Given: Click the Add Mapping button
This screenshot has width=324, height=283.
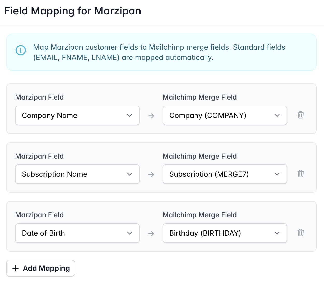Looking at the screenshot, I should (x=41, y=268).
